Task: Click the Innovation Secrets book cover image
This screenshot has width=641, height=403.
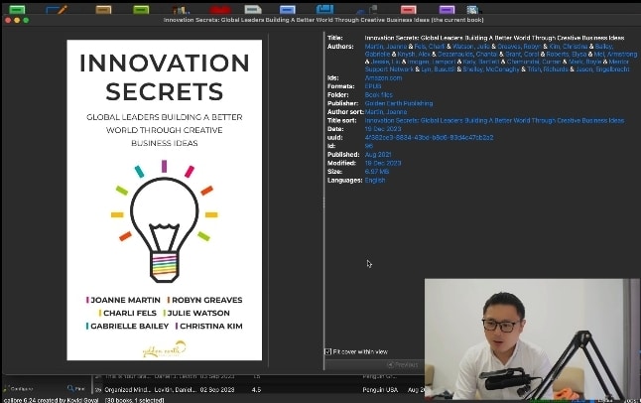Action: click(165, 201)
